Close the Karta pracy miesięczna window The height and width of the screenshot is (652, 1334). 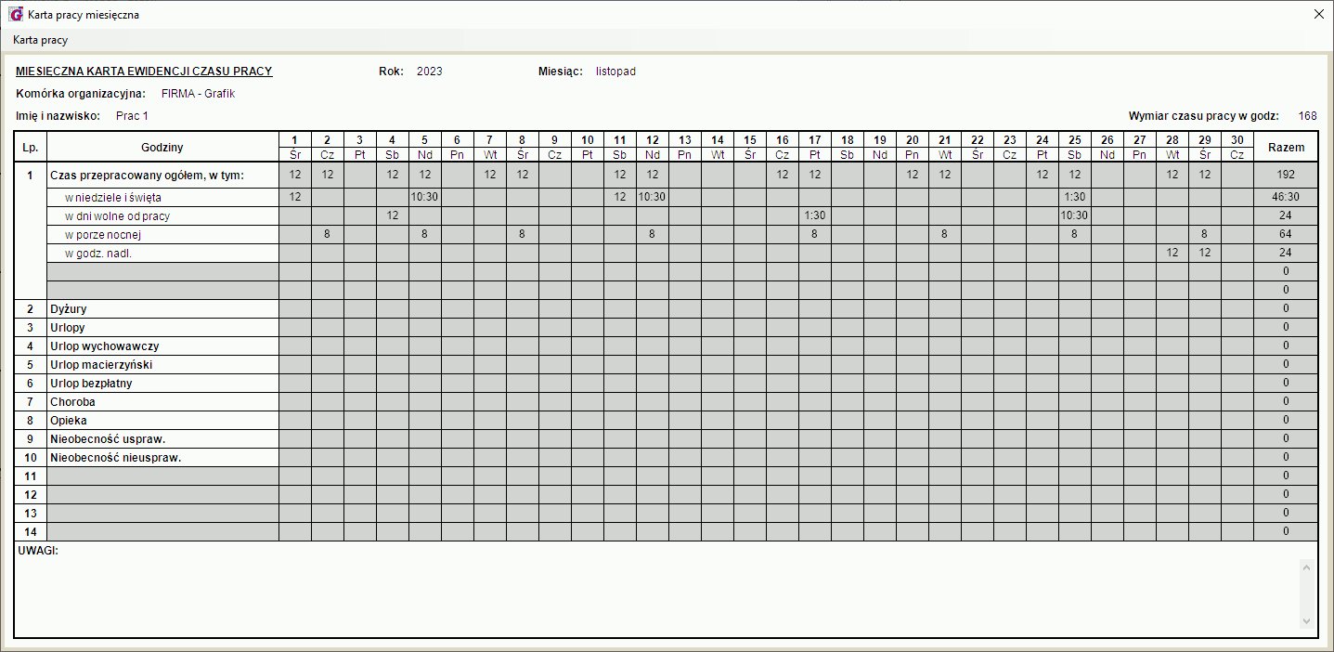point(1318,15)
